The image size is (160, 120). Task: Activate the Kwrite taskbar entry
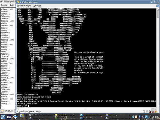point(118,115)
